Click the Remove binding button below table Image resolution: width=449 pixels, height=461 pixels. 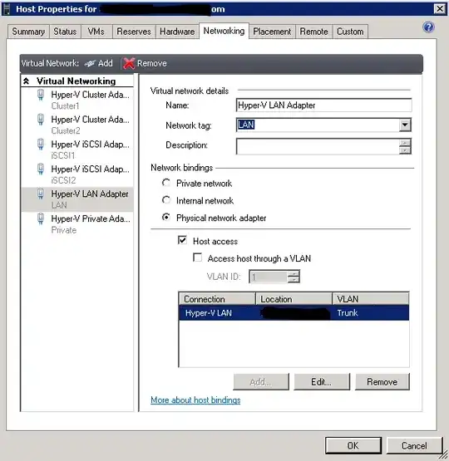click(x=382, y=382)
